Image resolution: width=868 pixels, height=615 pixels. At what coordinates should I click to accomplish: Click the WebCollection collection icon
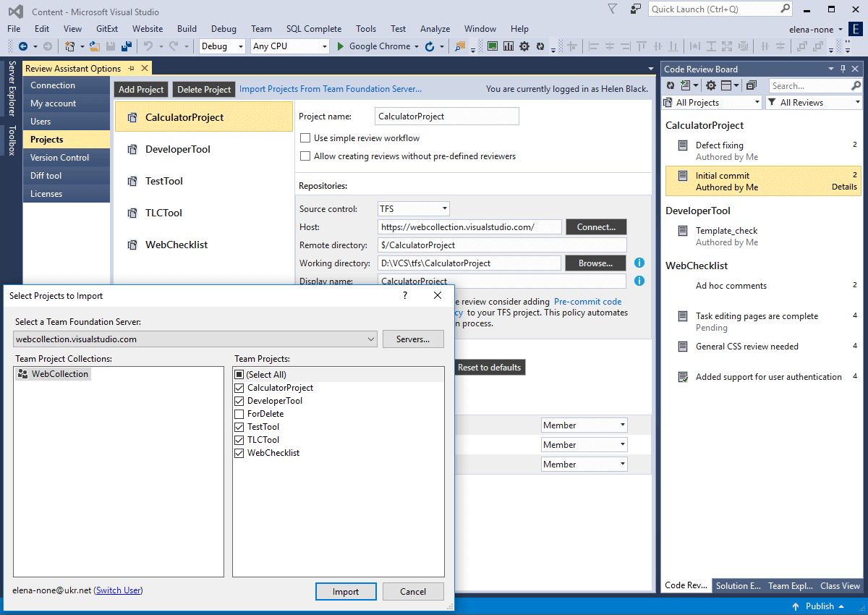pos(22,374)
